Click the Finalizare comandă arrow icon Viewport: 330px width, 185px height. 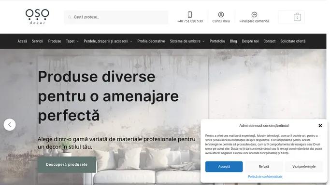[254, 14]
